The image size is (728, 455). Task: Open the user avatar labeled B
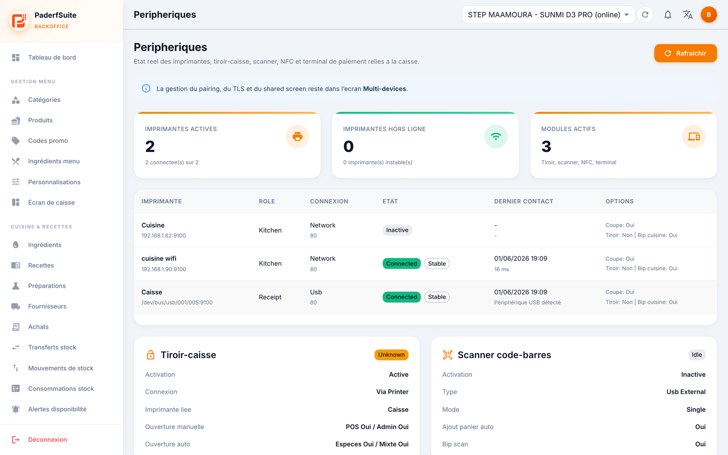[x=708, y=15]
